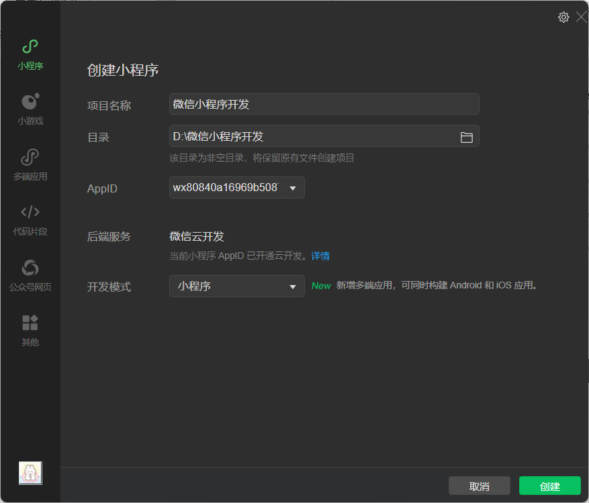
Task: Go to 公众号网页 official account web
Action: point(30,276)
